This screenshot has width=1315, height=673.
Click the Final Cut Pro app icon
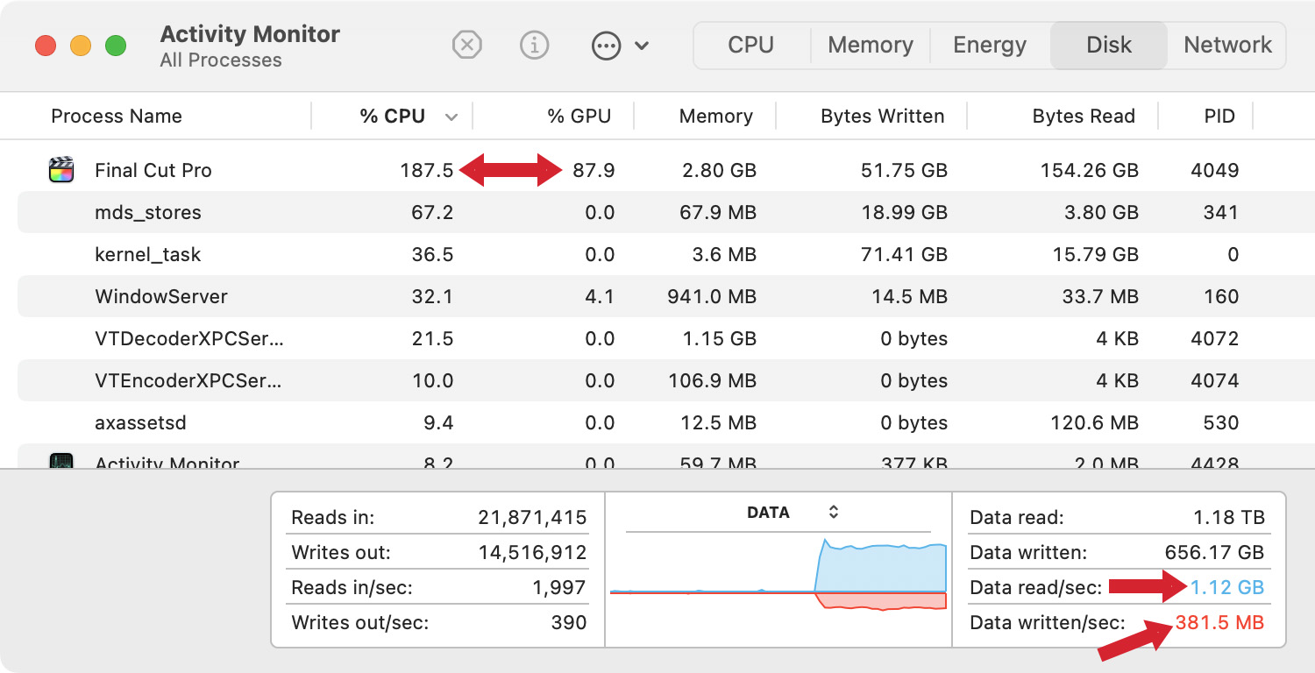pyautogui.click(x=61, y=170)
